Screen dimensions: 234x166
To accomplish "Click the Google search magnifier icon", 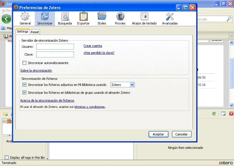I will (229, 19).
